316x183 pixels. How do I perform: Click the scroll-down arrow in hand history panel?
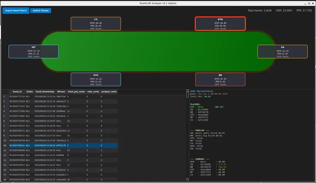coord(187,180)
